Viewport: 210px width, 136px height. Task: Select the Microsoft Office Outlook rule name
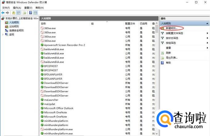tap(59, 108)
